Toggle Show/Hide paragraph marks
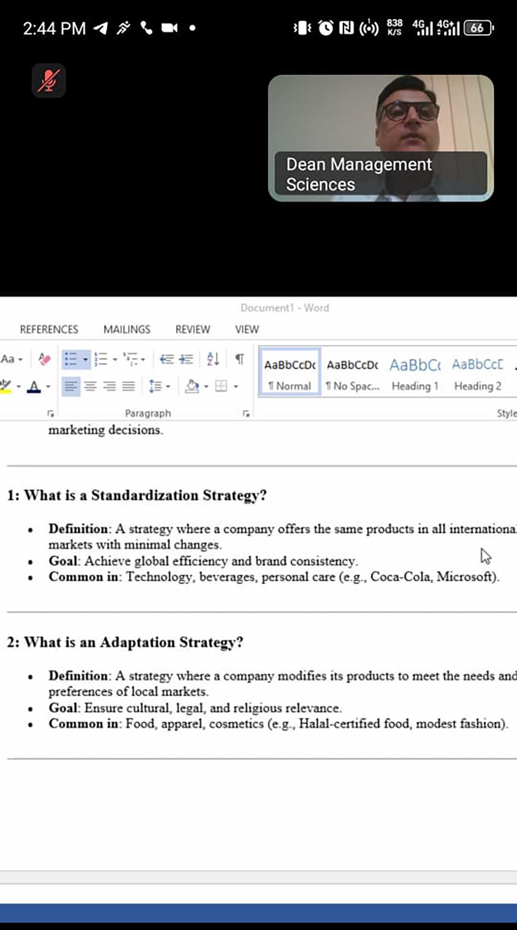This screenshot has height=930, width=517. [x=240, y=359]
